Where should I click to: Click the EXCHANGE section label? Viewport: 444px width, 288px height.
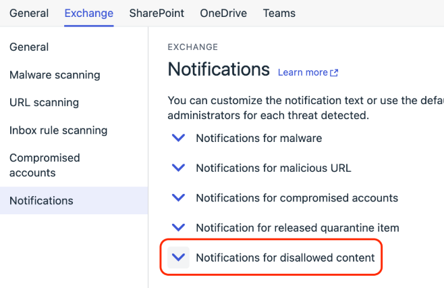point(192,47)
